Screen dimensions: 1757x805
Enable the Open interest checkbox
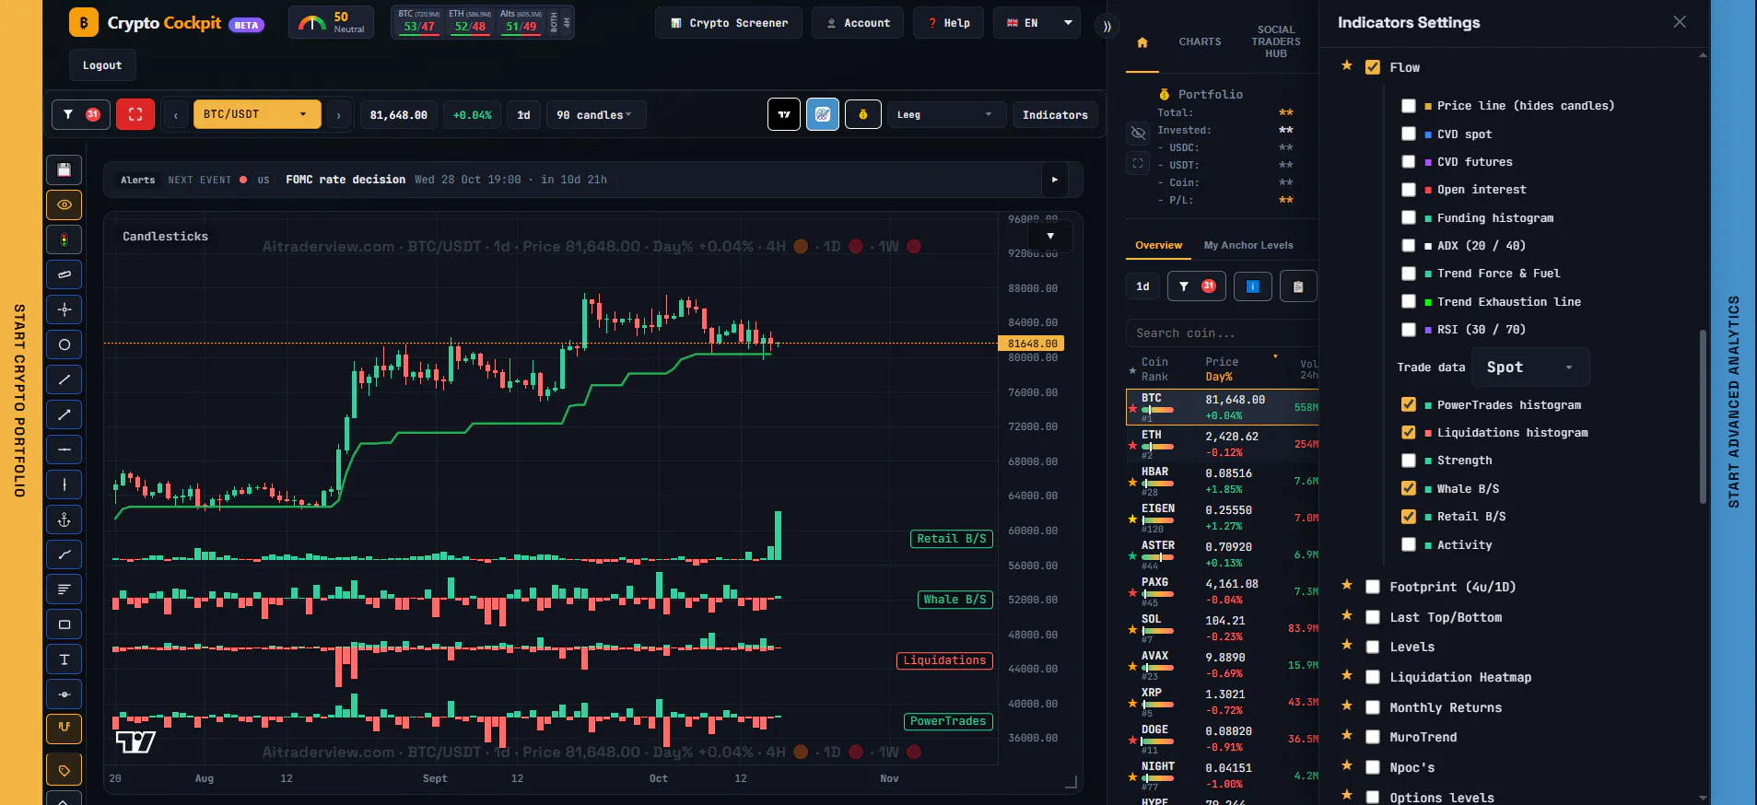tap(1409, 190)
